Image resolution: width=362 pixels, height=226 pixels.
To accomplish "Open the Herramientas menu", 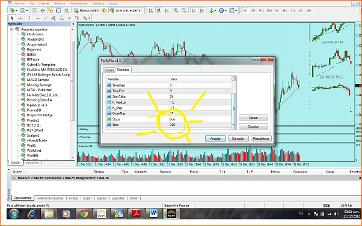I will click(79, 4).
